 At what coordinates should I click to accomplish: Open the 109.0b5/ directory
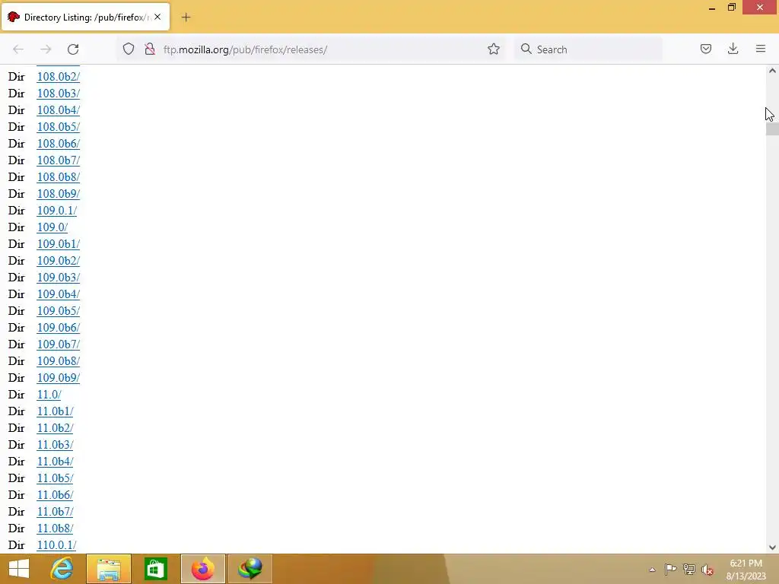(58, 311)
